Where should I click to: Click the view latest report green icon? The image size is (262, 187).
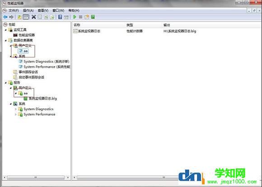coord(93,17)
